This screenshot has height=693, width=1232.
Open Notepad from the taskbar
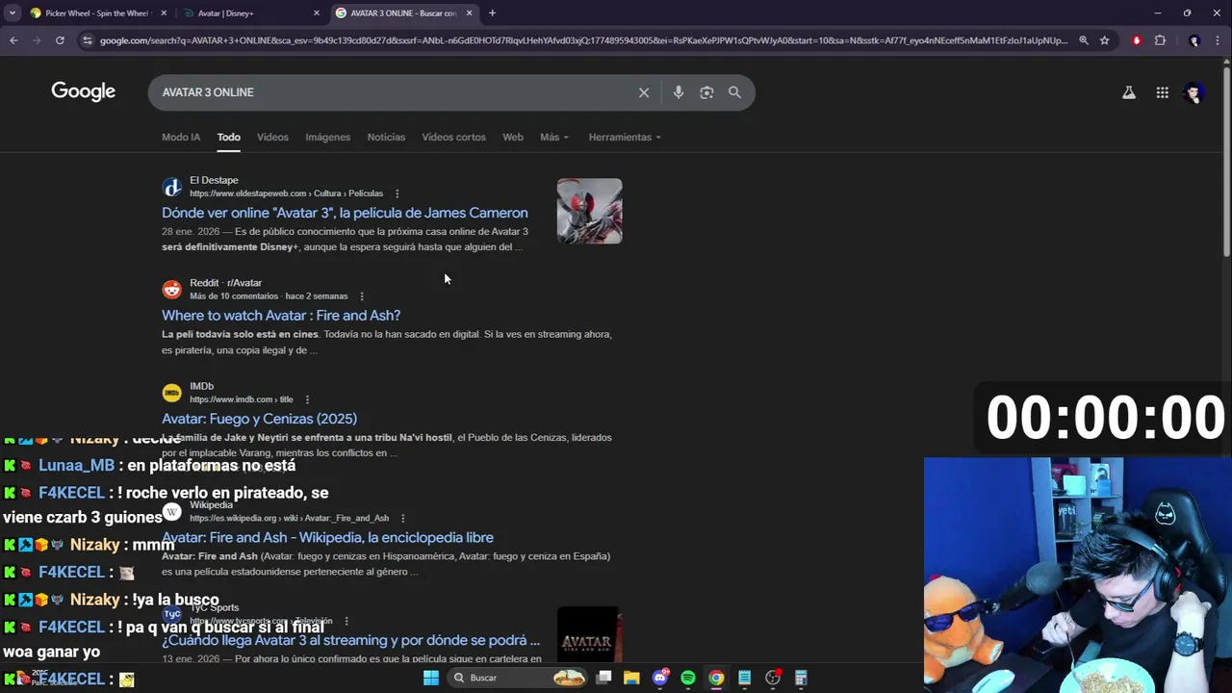click(744, 678)
